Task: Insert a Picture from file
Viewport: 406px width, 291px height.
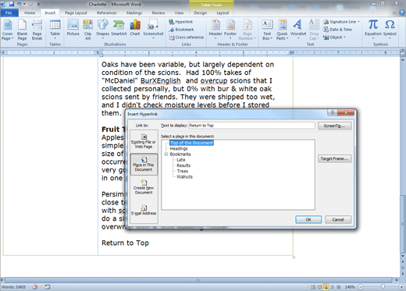Action: tap(73, 28)
